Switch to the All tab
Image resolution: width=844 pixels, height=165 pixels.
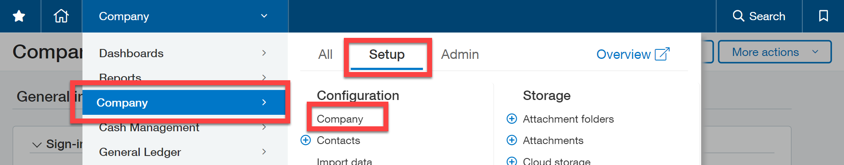tap(325, 54)
